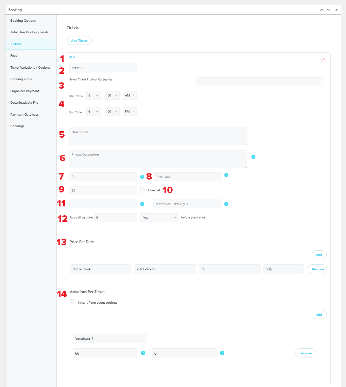Open Start Time hour dropdown
346x387 pixels.
click(x=93, y=95)
